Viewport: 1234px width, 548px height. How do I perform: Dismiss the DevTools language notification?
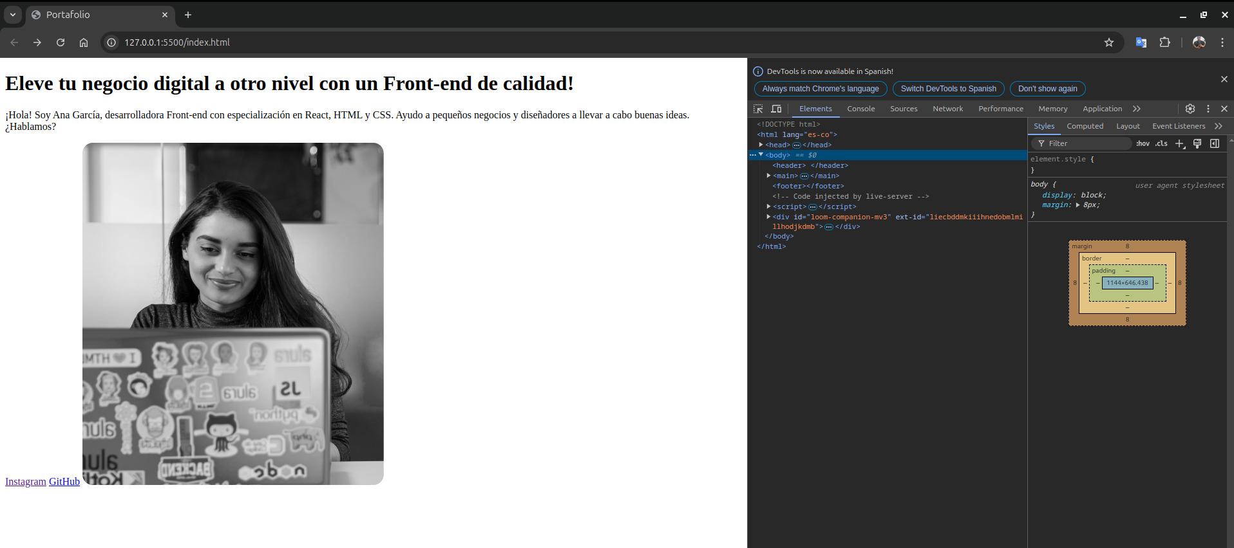[x=1224, y=79]
